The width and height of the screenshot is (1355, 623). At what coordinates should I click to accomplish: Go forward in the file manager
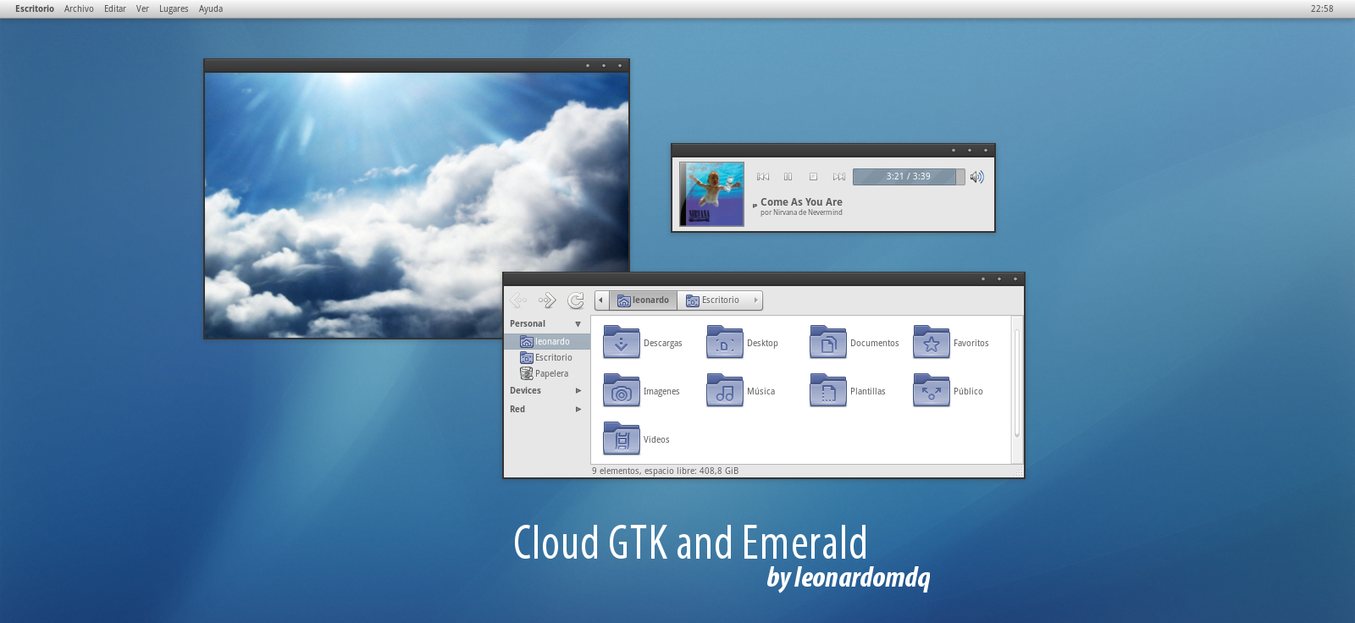547,300
